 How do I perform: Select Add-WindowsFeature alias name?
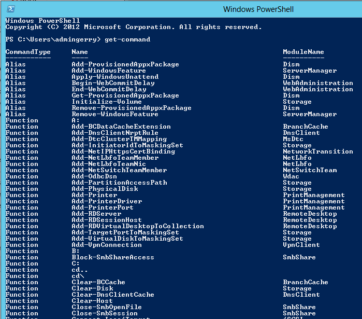(x=109, y=71)
